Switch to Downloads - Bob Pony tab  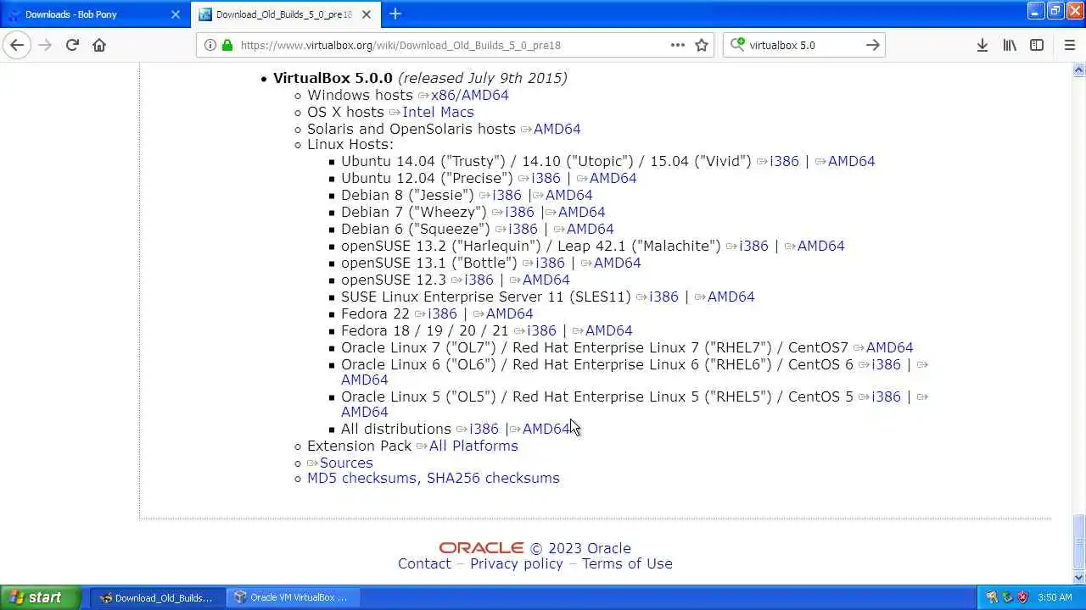pyautogui.click(x=95, y=14)
